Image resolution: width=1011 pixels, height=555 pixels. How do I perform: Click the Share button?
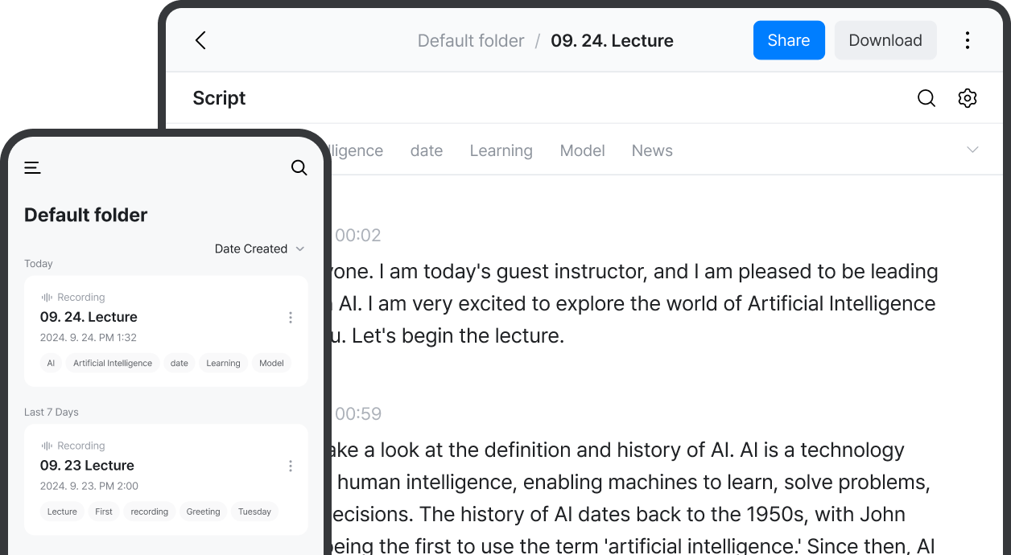point(788,40)
